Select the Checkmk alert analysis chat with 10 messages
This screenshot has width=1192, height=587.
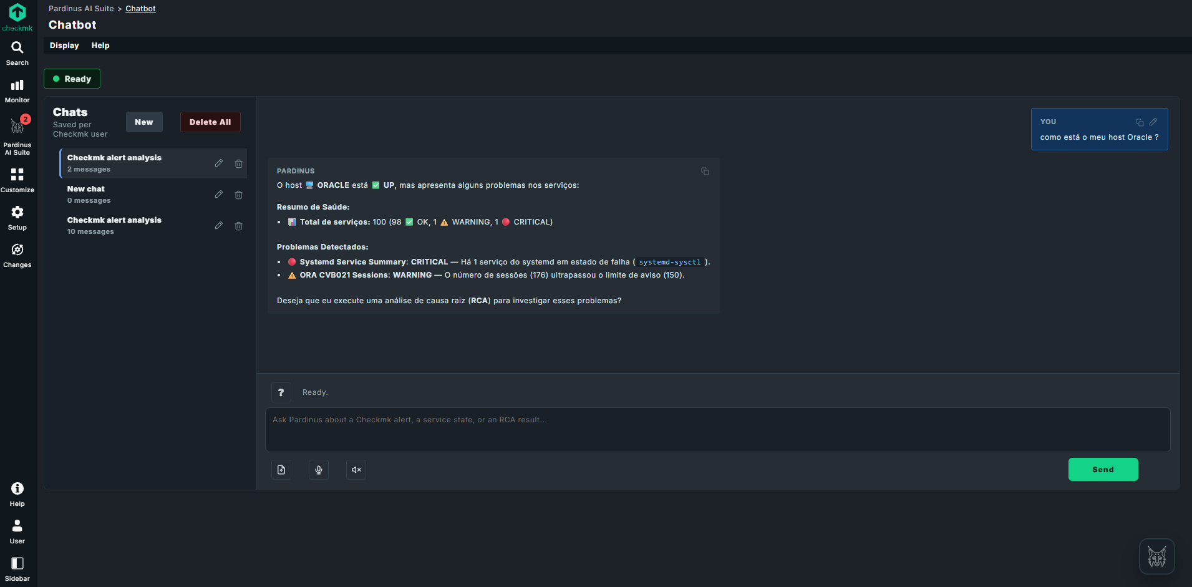pos(153,226)
